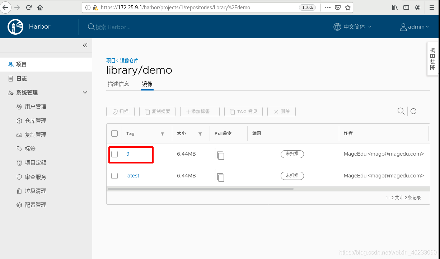Open the browser home page icon
This screenshot has width=440, height=259.
pos(40,7)
